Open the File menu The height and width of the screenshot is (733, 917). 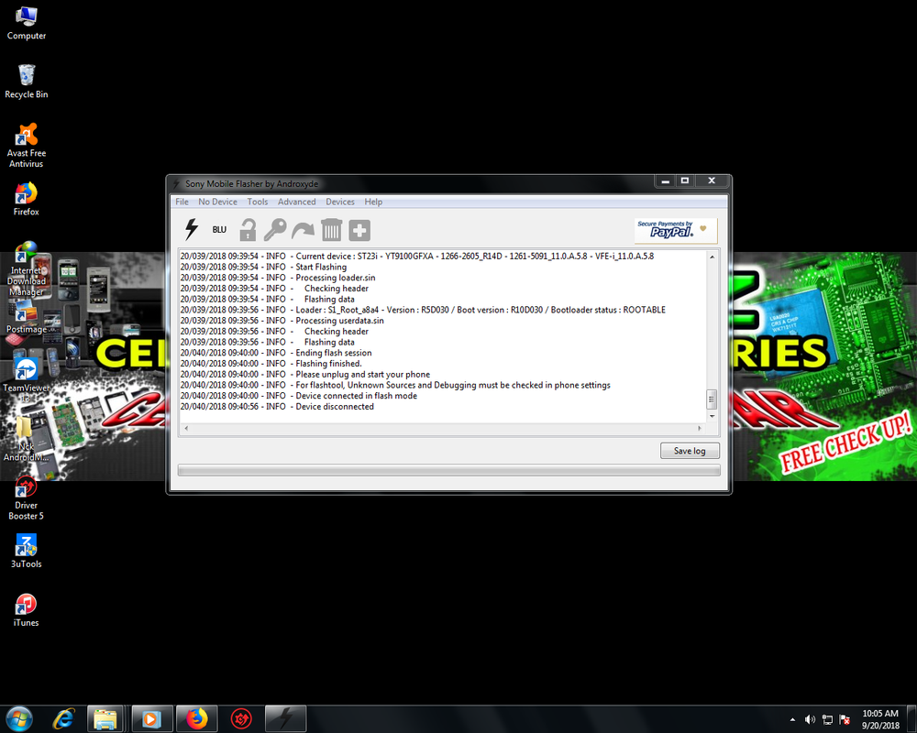(182, 202)
